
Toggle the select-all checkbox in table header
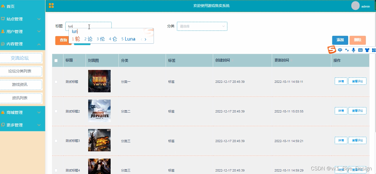(x=56, y=60)
